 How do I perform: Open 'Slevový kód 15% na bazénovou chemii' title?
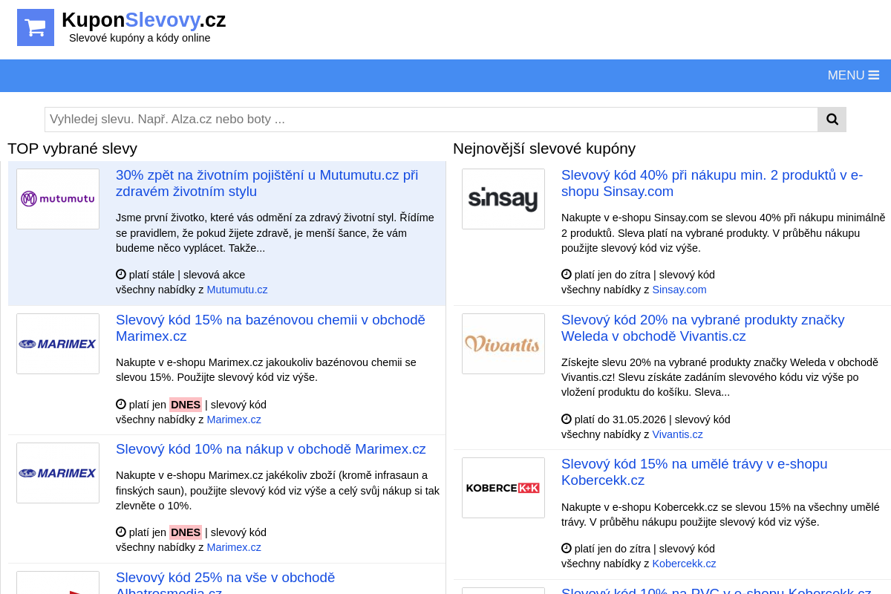click(x=270, y=328)
